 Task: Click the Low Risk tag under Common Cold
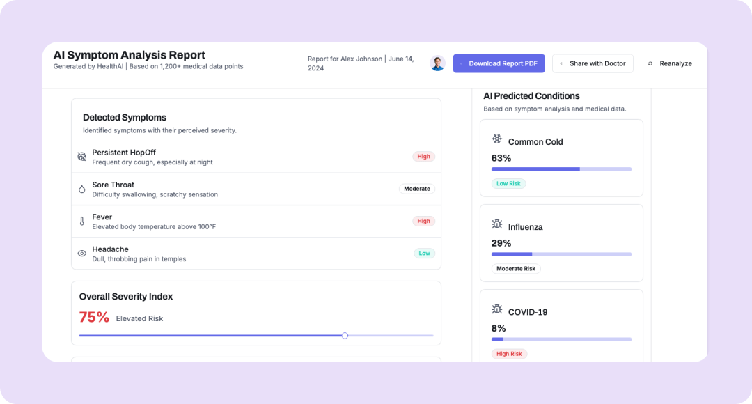508,184
